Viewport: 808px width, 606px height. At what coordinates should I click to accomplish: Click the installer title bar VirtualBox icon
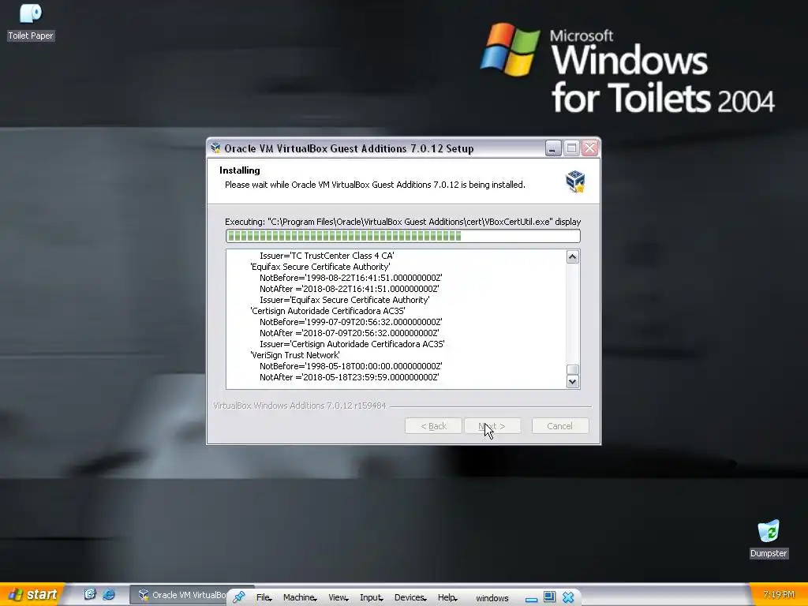tap(215, 148)
